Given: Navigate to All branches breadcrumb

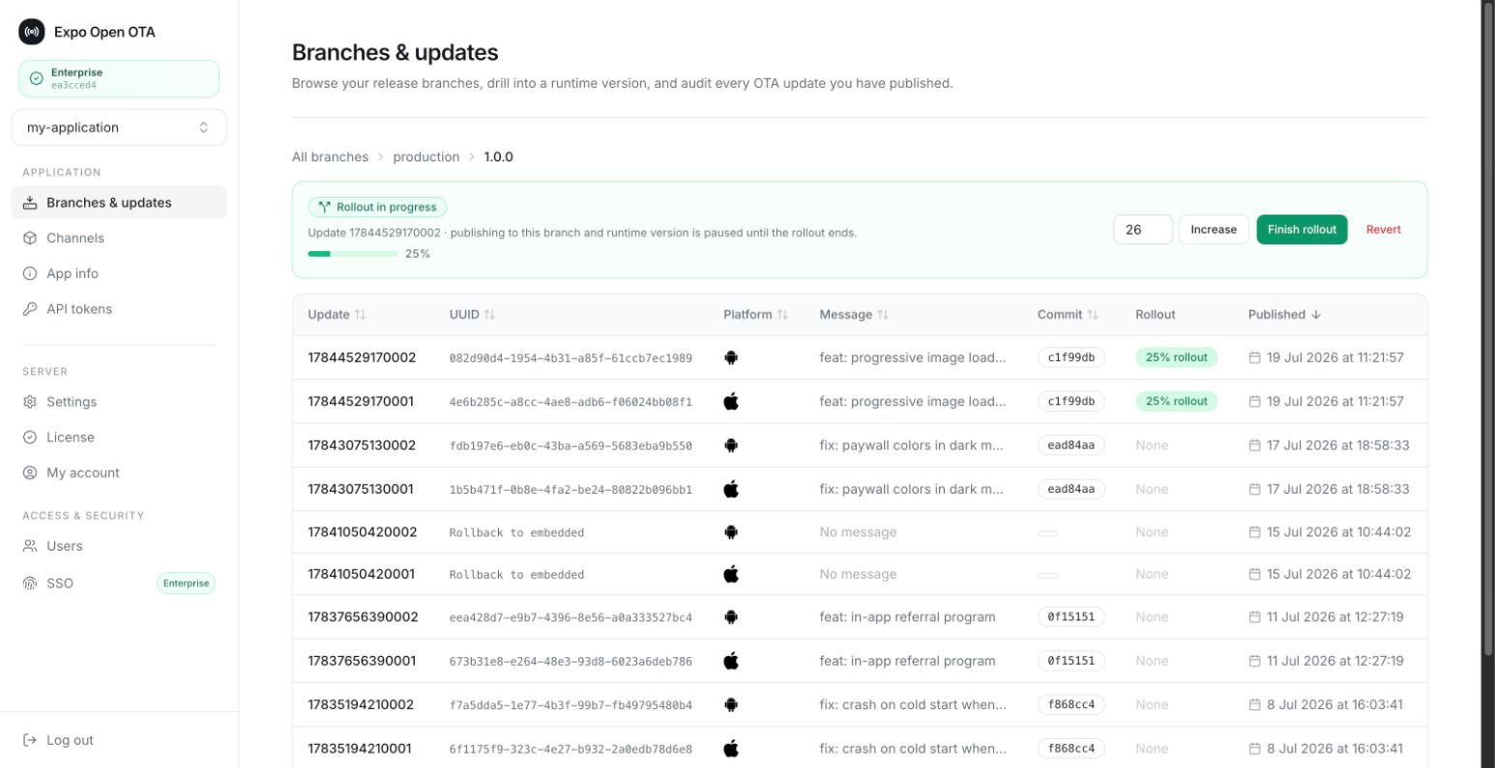Looking at the screenshot, I should [330, 156].
